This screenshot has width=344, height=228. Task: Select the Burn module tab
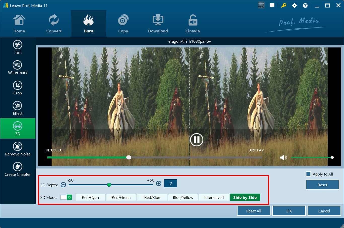[89, 24]
